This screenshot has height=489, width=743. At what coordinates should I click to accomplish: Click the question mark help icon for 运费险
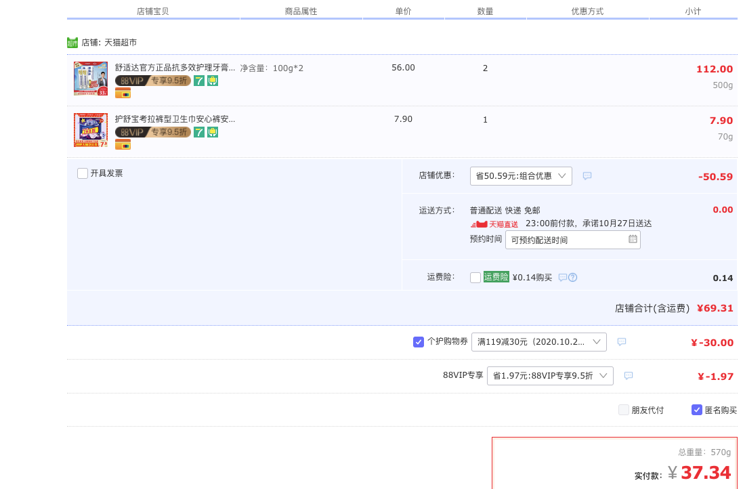tap(573, 278)
